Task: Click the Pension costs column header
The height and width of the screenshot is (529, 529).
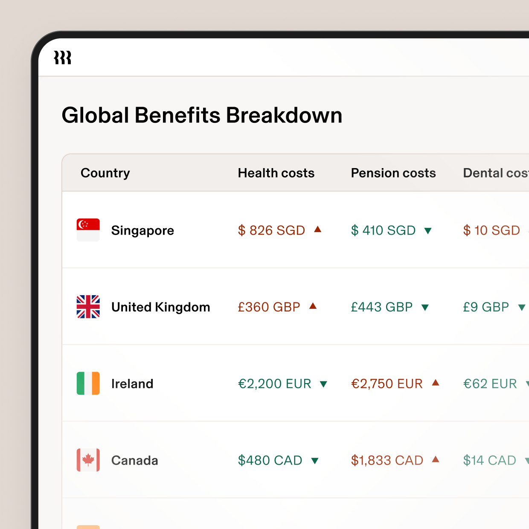Action: coord(393,173)
